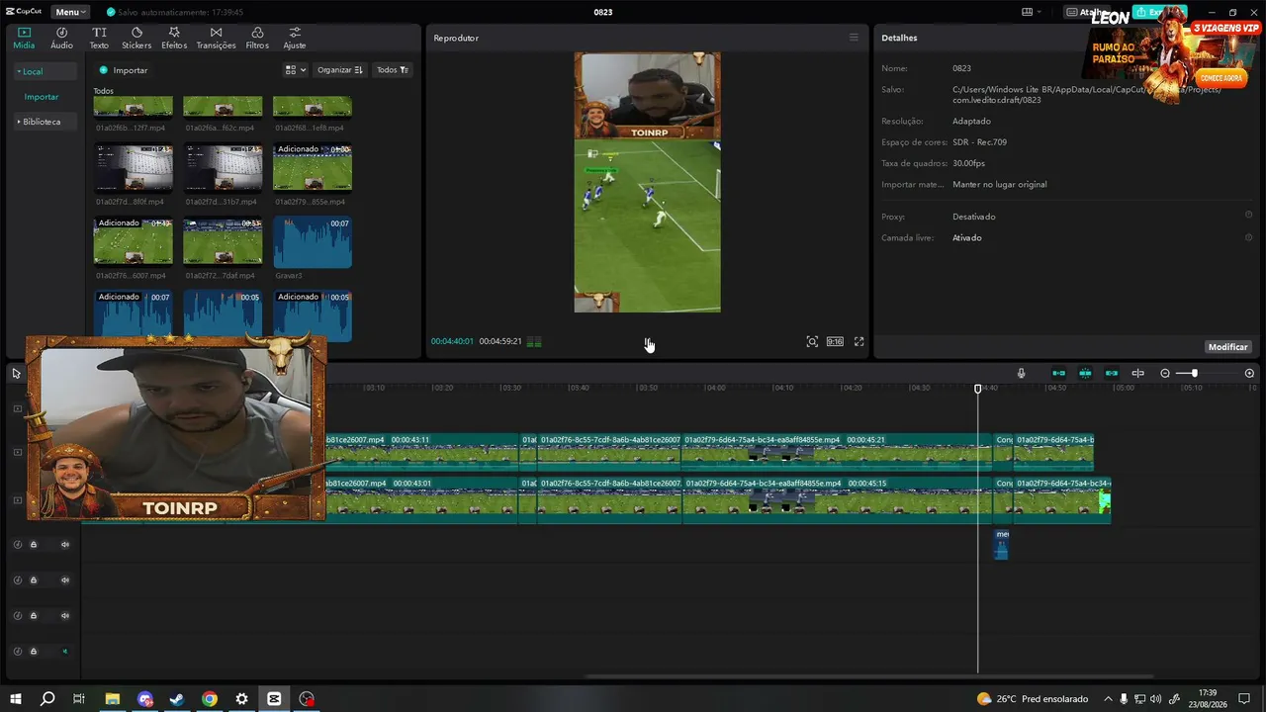Click the Proxy info icon

pyautogui.click(x=1248, y=216)
